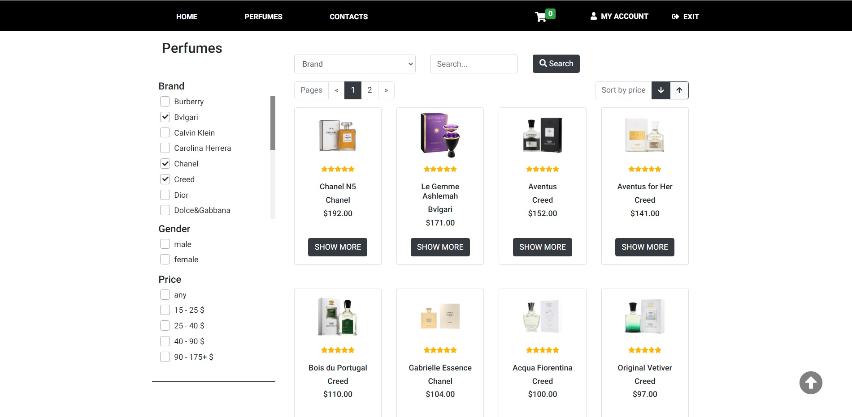Open the Acqua Fiorentina product image
The height and width of the screenshot is (417, 852).
pyautogui.click(x=543, y=316)
